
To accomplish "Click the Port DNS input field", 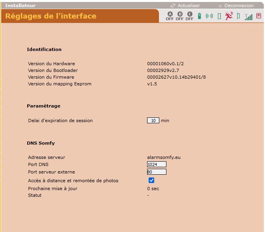I will [x=157, y=164].
